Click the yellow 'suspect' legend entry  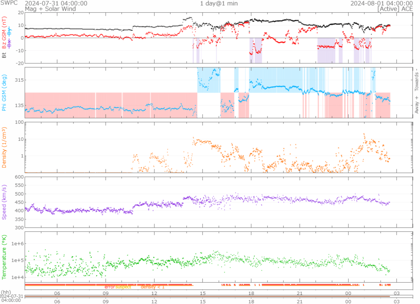point(123,287)
